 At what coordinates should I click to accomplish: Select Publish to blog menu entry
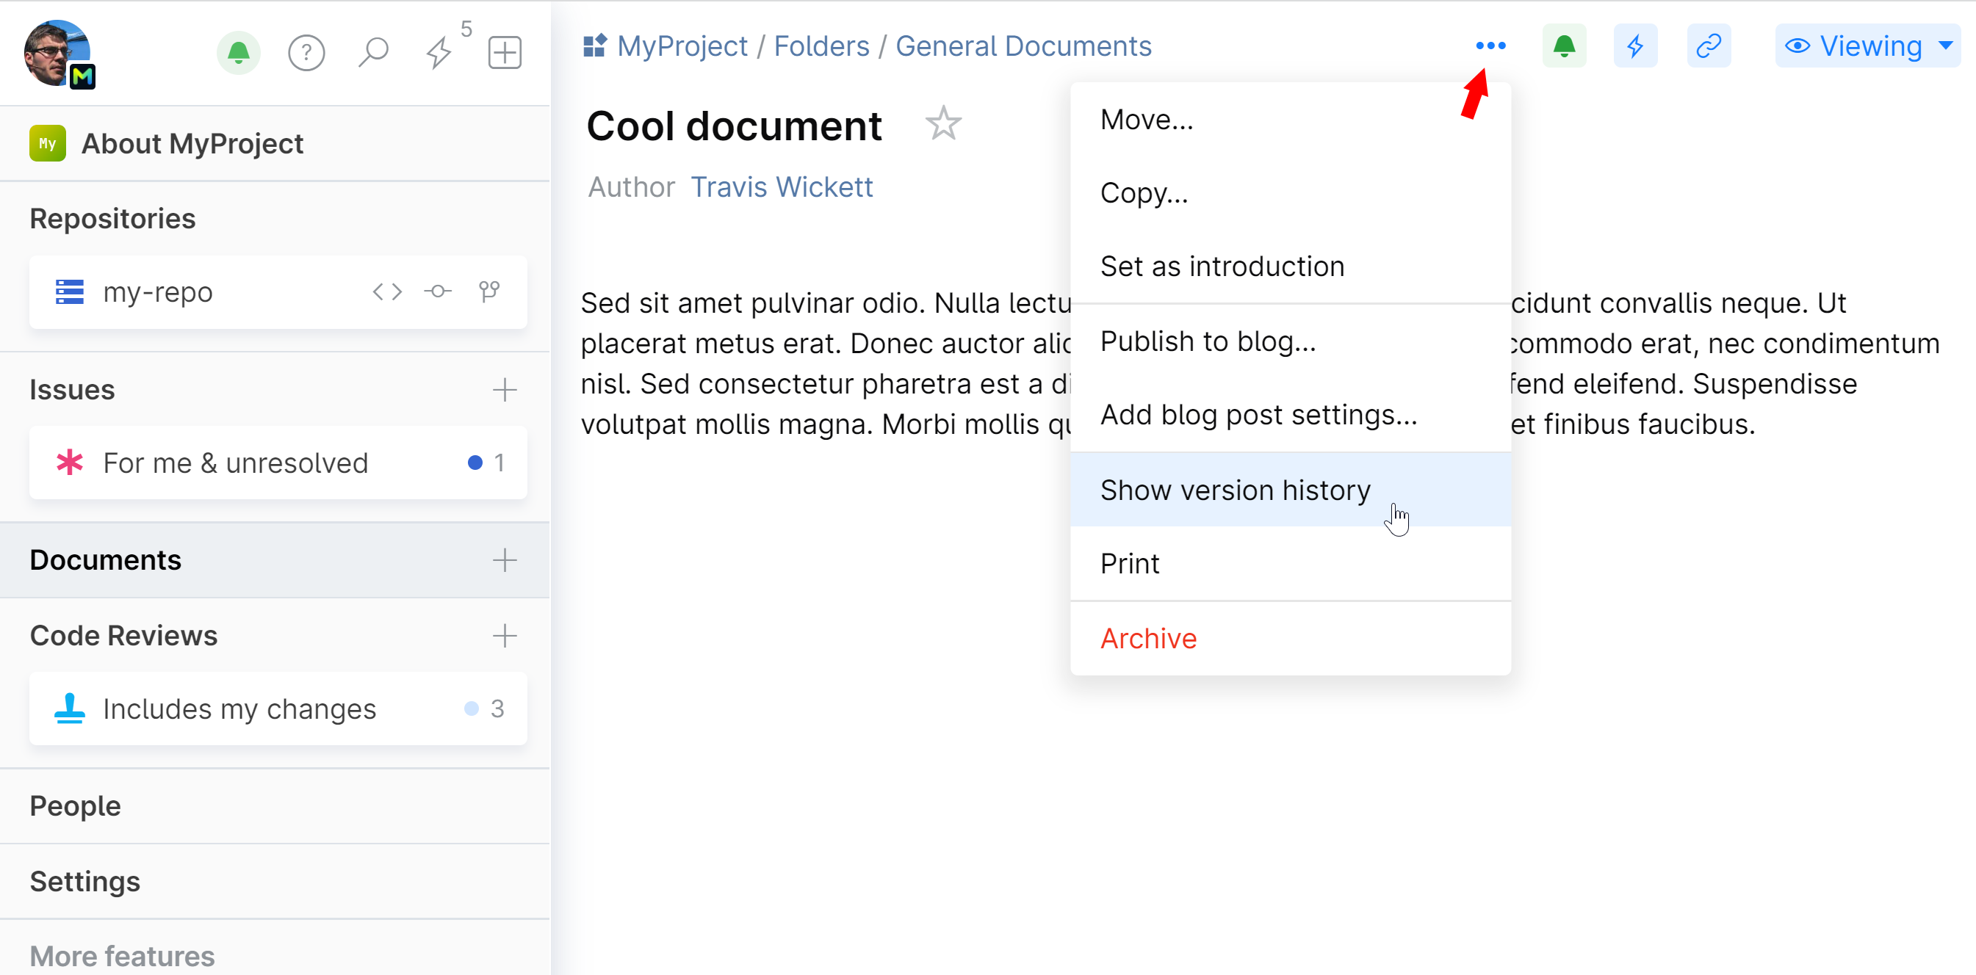coord(1208,341)
